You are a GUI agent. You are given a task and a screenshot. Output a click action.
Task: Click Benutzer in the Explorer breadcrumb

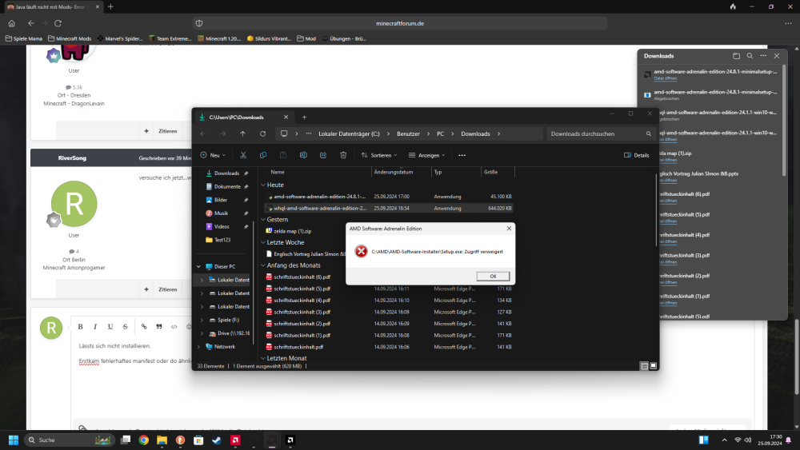click(x=408, y=133)
